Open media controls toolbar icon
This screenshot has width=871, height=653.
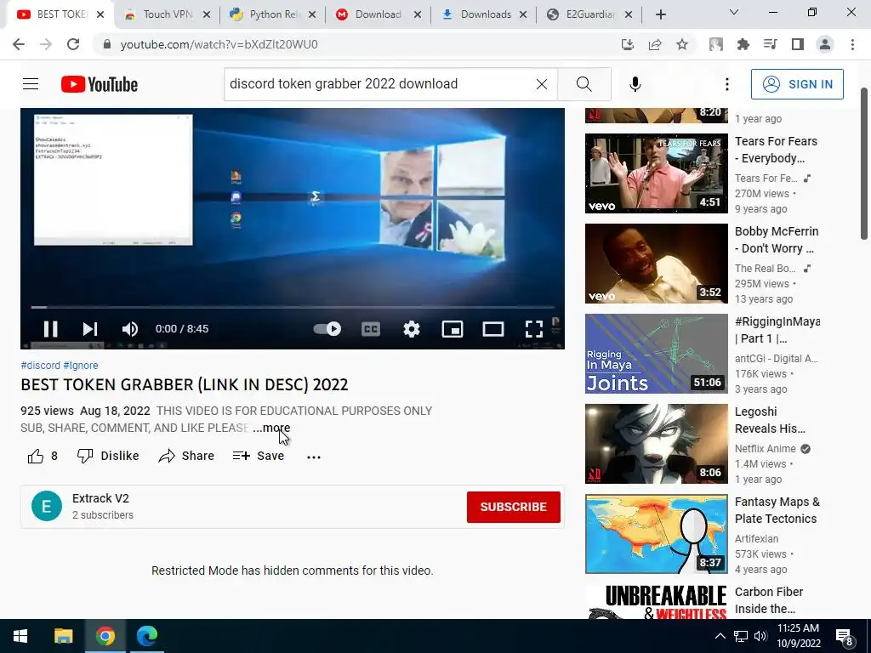[x=771, y=44]
